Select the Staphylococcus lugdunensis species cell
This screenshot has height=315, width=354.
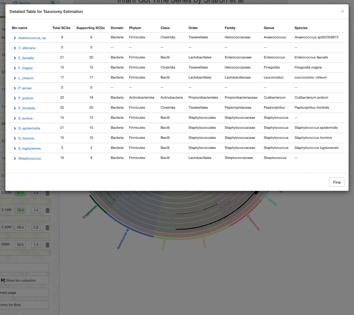tap(316, 148)
